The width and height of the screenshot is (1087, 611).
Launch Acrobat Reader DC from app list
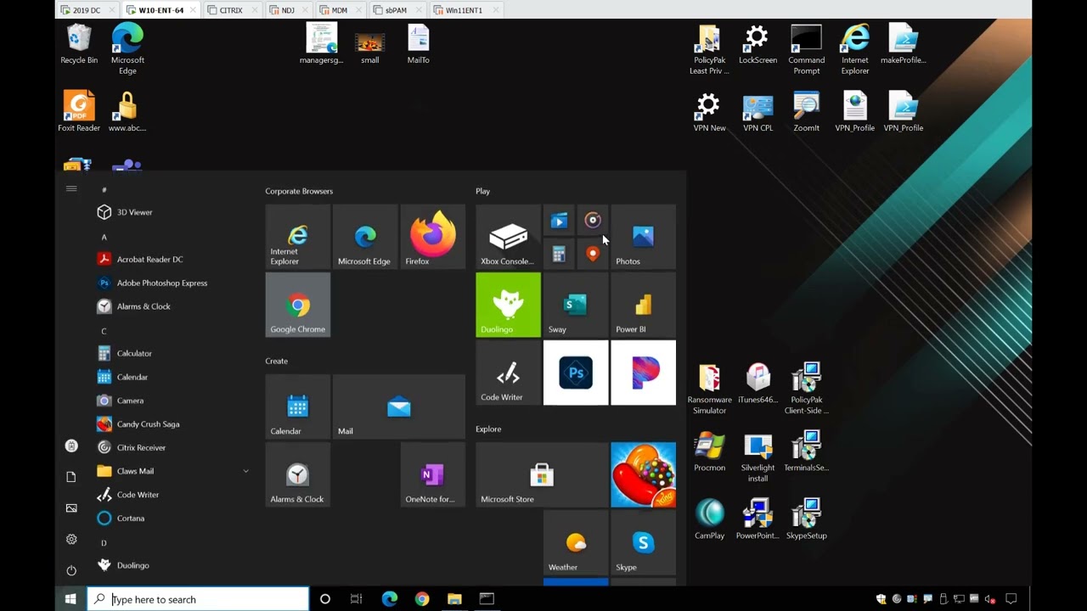[x=173, y=259]
